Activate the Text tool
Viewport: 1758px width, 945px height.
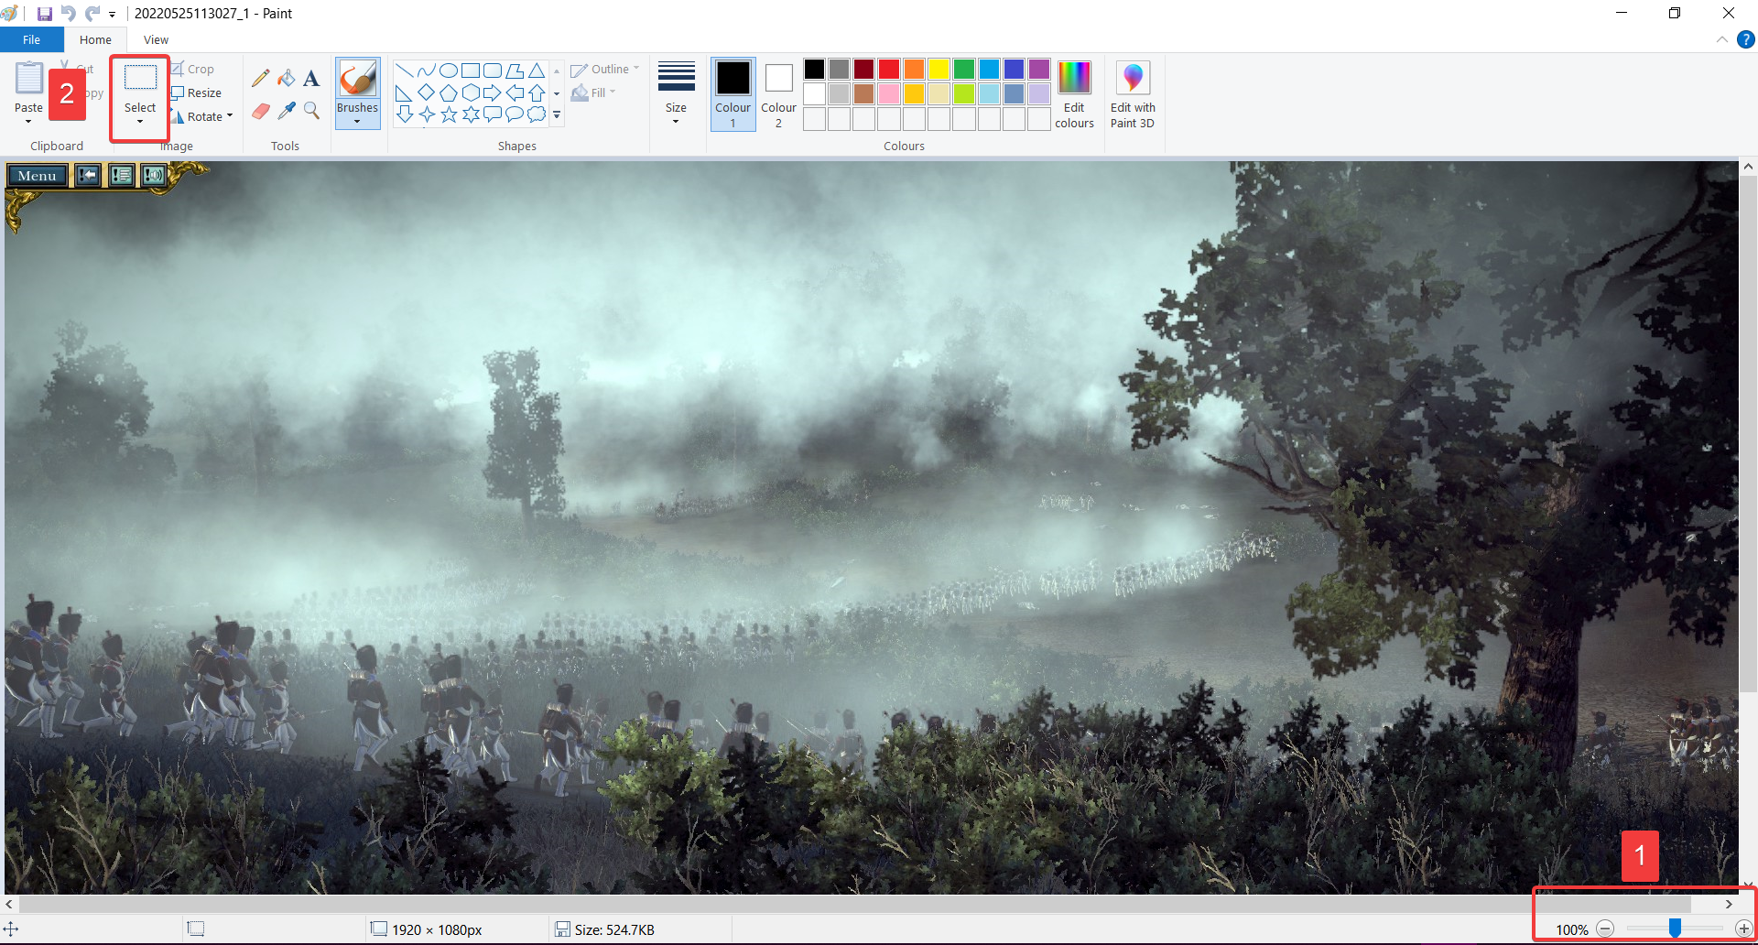tap(311, 79)
